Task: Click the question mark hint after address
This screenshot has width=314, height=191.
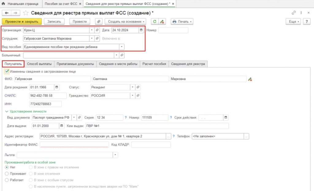Action: click(174, 136)
